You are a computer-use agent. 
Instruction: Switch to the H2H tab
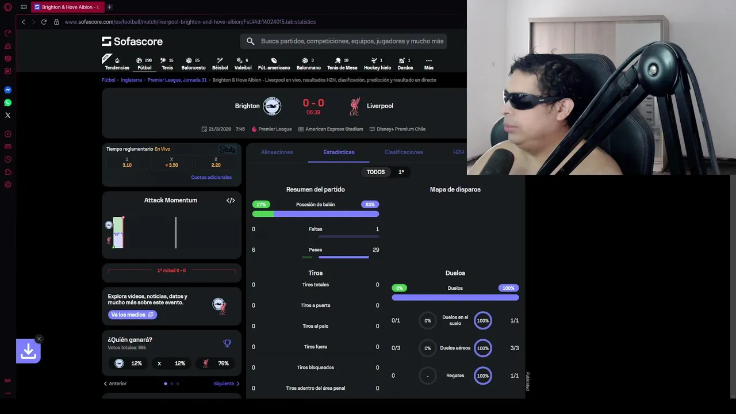click(458, 152)
